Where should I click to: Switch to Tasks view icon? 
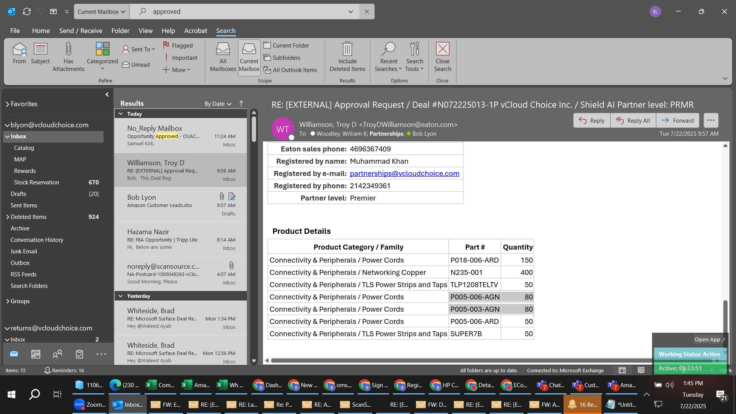[79, 354]
